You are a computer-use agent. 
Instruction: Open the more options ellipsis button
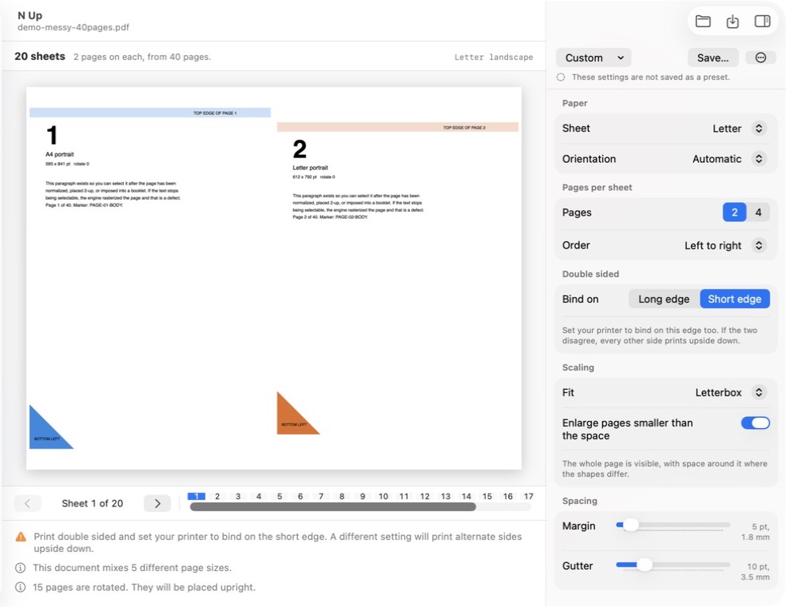pos(760,58)
